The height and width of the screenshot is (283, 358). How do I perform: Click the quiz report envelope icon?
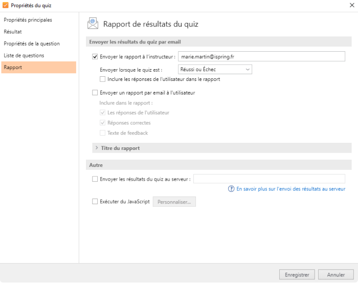point(93,24)
